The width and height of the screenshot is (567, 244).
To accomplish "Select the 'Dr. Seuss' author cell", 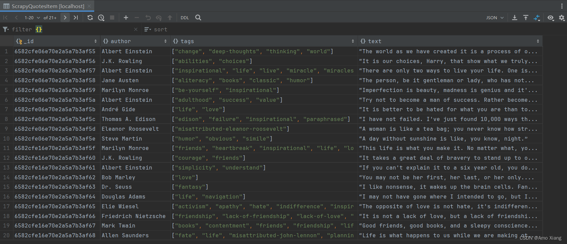I will [x=135, y=187].
